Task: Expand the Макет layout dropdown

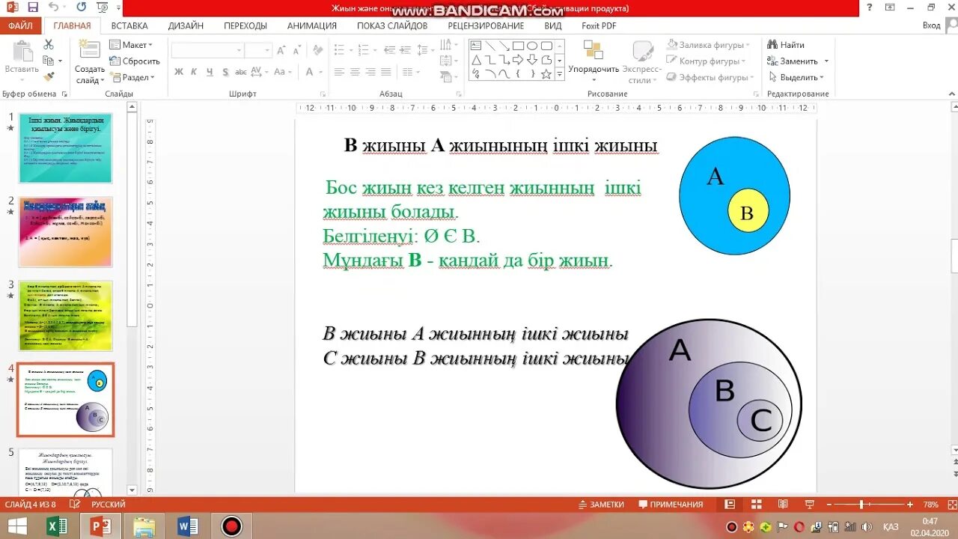Action: coord(131,45)
